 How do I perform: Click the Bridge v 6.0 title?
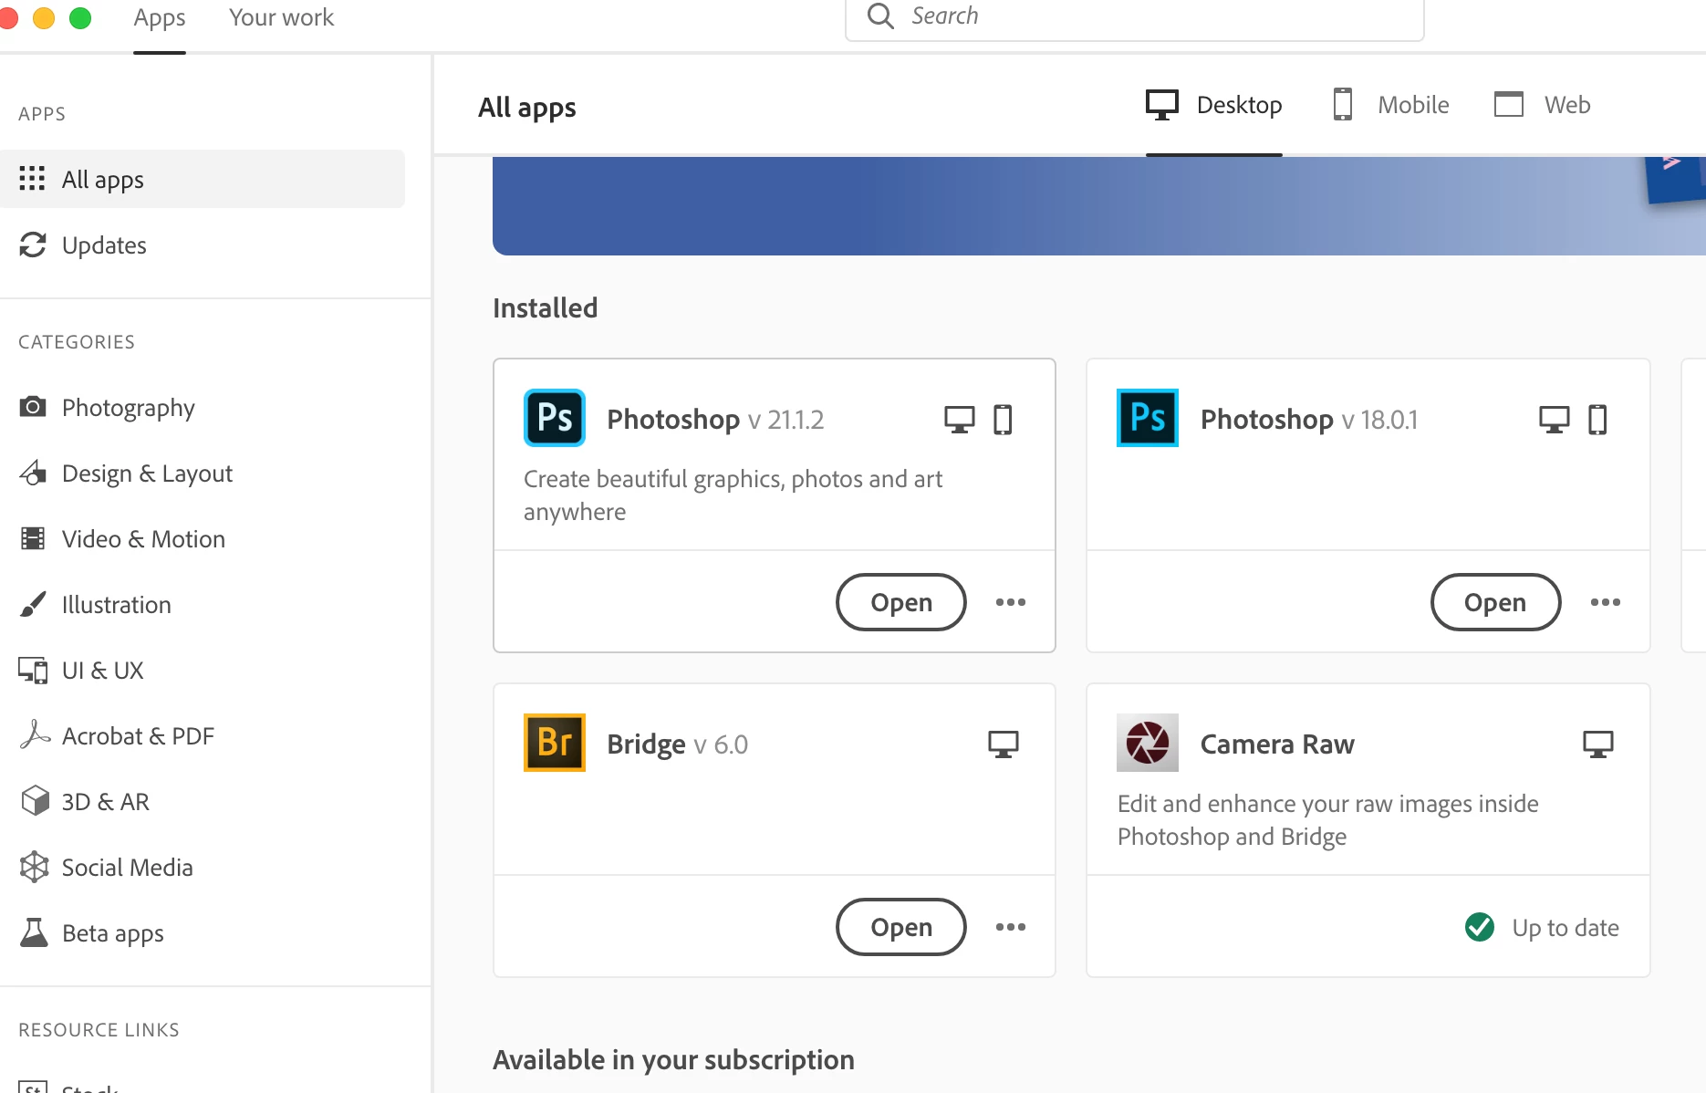coord(677,744)
